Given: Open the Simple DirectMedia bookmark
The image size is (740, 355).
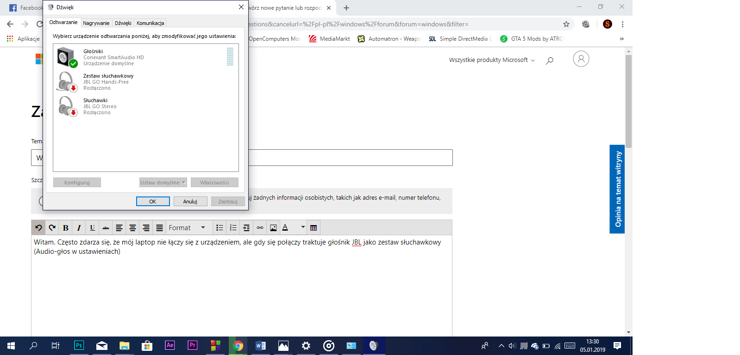Looking at the screenshot, I should click(x=460, y=39).
